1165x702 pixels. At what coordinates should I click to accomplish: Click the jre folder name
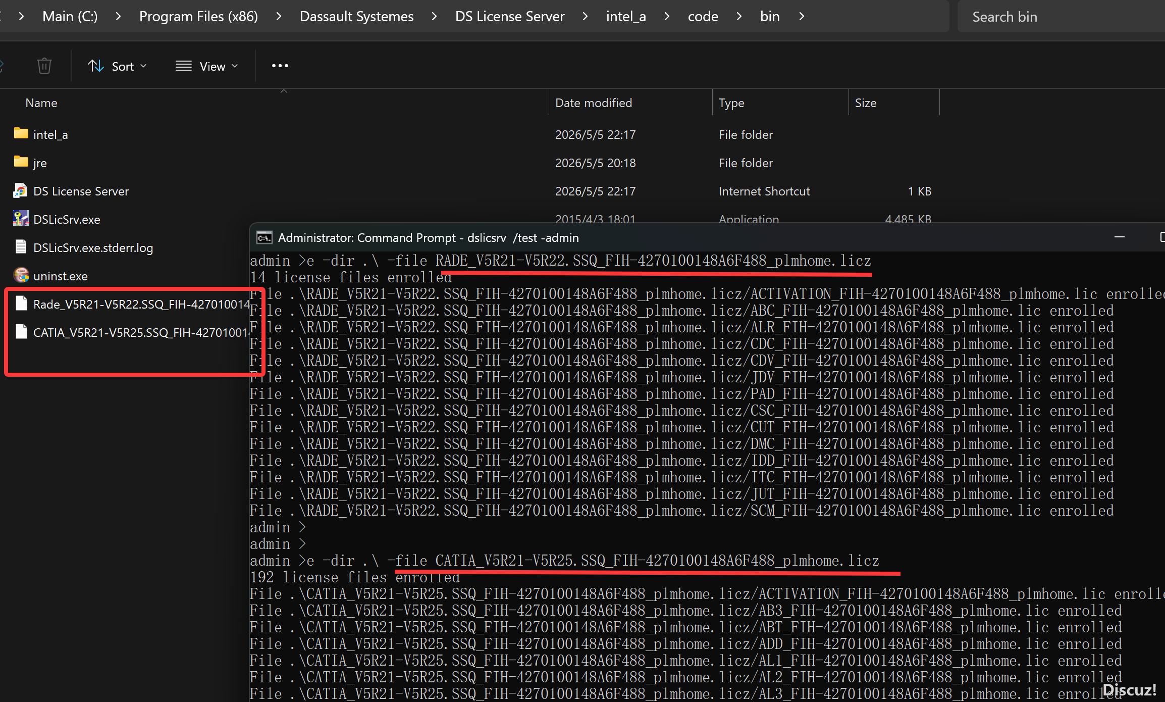(40, 163)
